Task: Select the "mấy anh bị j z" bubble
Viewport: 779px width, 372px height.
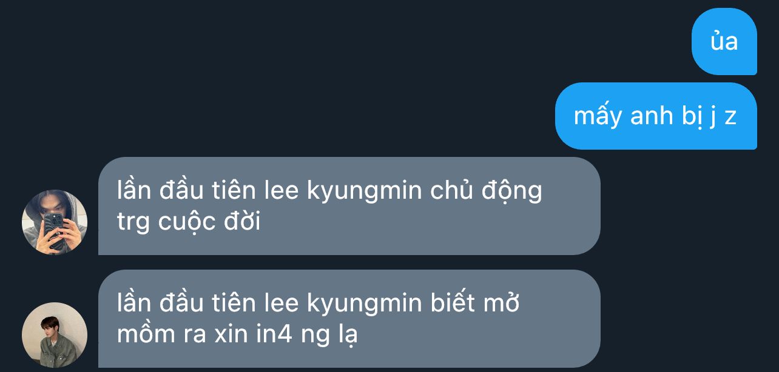Action: click(656, 116)
